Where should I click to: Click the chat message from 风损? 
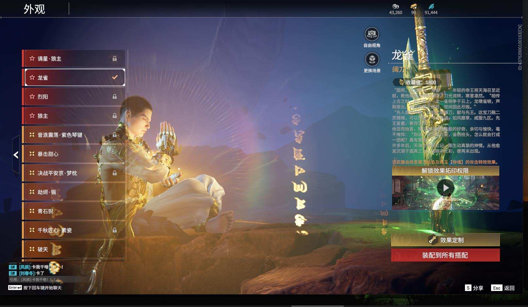(x=41, y=267)
